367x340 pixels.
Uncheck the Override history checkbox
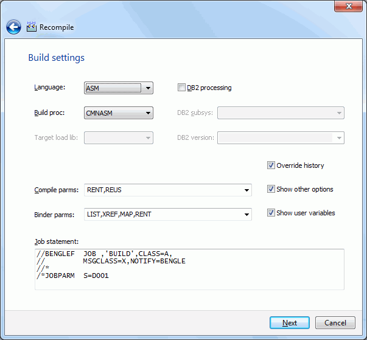[x=271, y=165]
